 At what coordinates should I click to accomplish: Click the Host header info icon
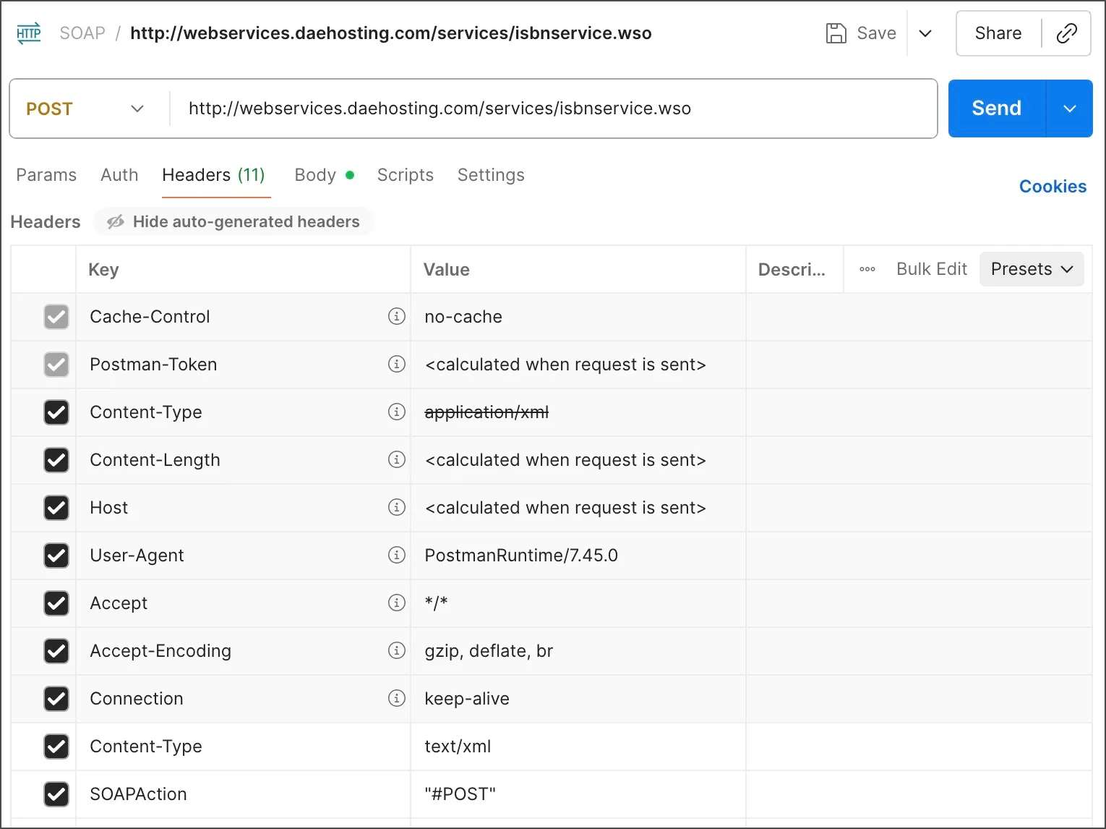coord(397,507)
